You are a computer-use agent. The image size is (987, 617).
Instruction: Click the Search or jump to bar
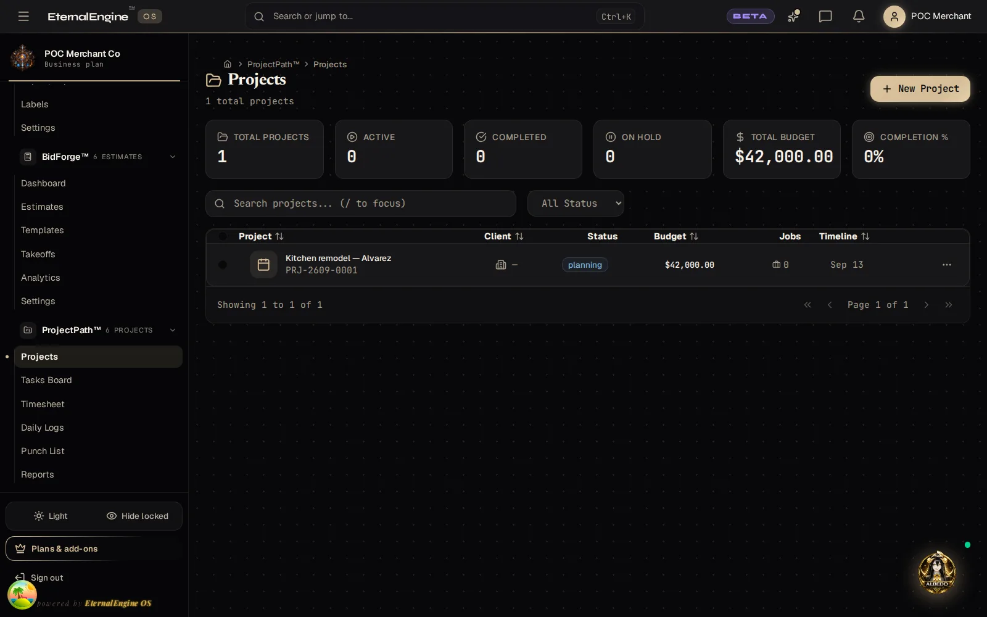[x=444, y=16]
